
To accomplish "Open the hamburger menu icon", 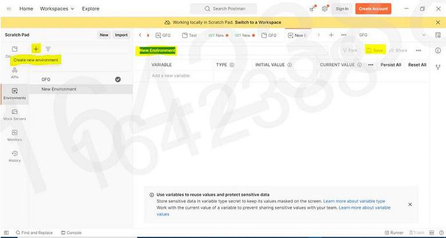I will pyautogui.click(x=9, y=9).
